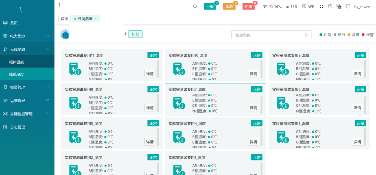Open 详情 for 实验室测试专用11_温度
The width and height of the screenshot is (376, 175).
click(150, 74)
